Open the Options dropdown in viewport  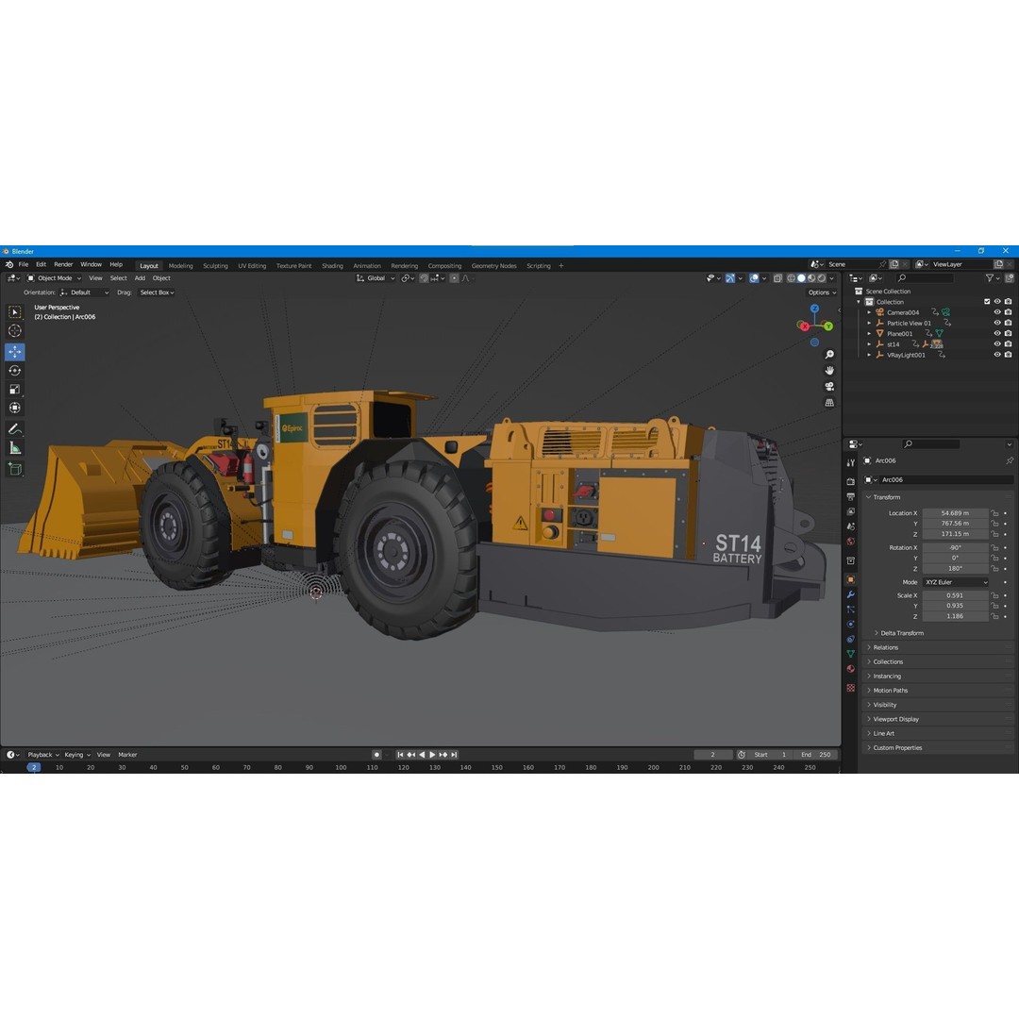coord(822,292)
